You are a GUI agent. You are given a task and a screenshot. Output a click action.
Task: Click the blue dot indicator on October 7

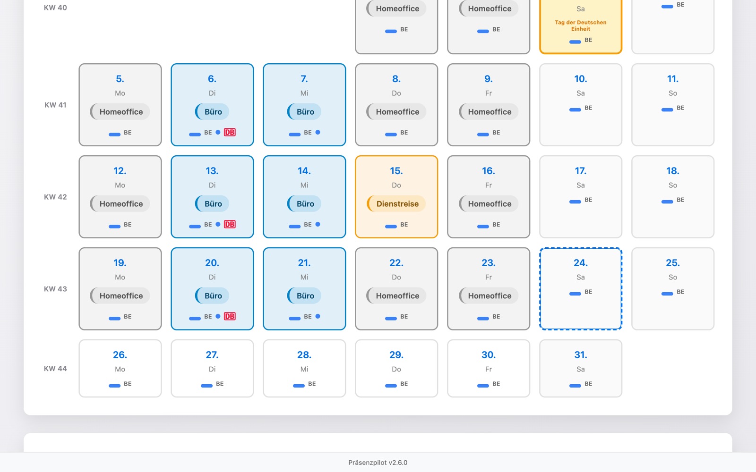point(318,132)
